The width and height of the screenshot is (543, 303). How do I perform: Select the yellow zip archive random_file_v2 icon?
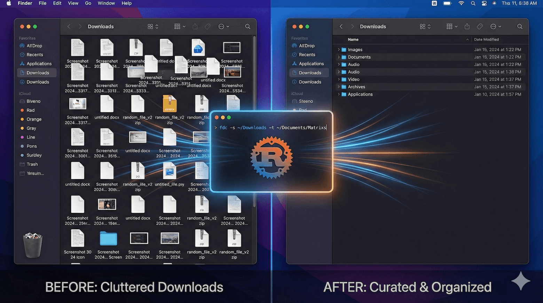pyautogui.click(x=170, y=104)
